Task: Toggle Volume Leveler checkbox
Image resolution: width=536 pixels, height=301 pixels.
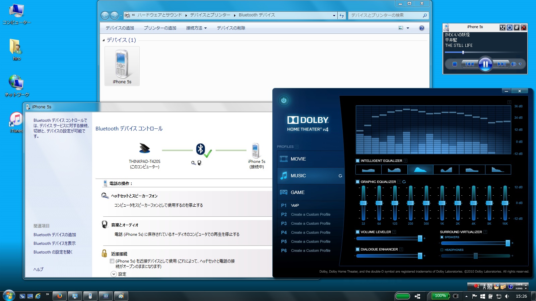Action: [357, 232]
